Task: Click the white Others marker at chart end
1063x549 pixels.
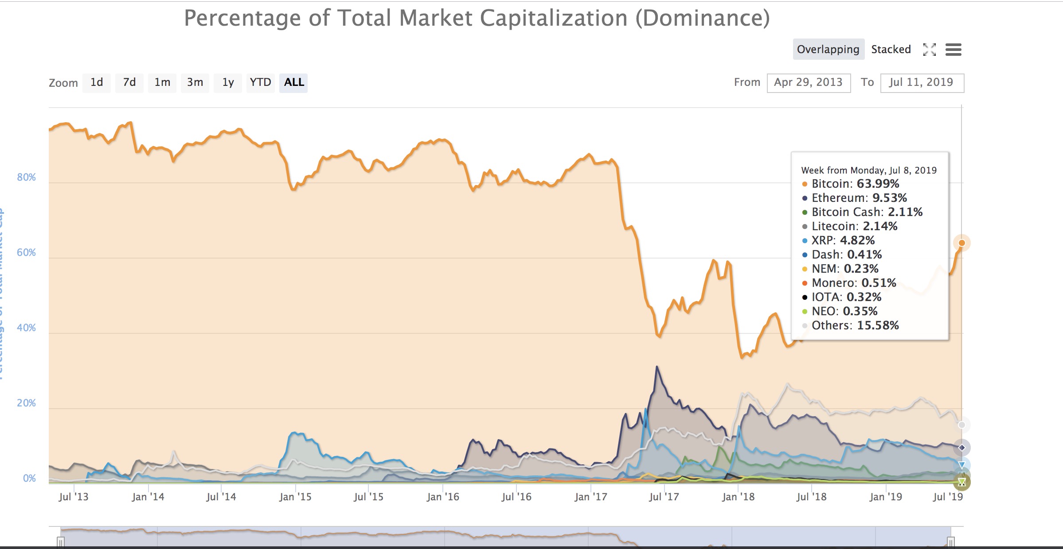Action: [961, 425]
